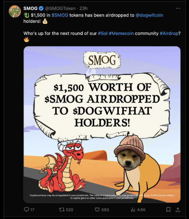Click the blue verified badge

coord(41,8)
